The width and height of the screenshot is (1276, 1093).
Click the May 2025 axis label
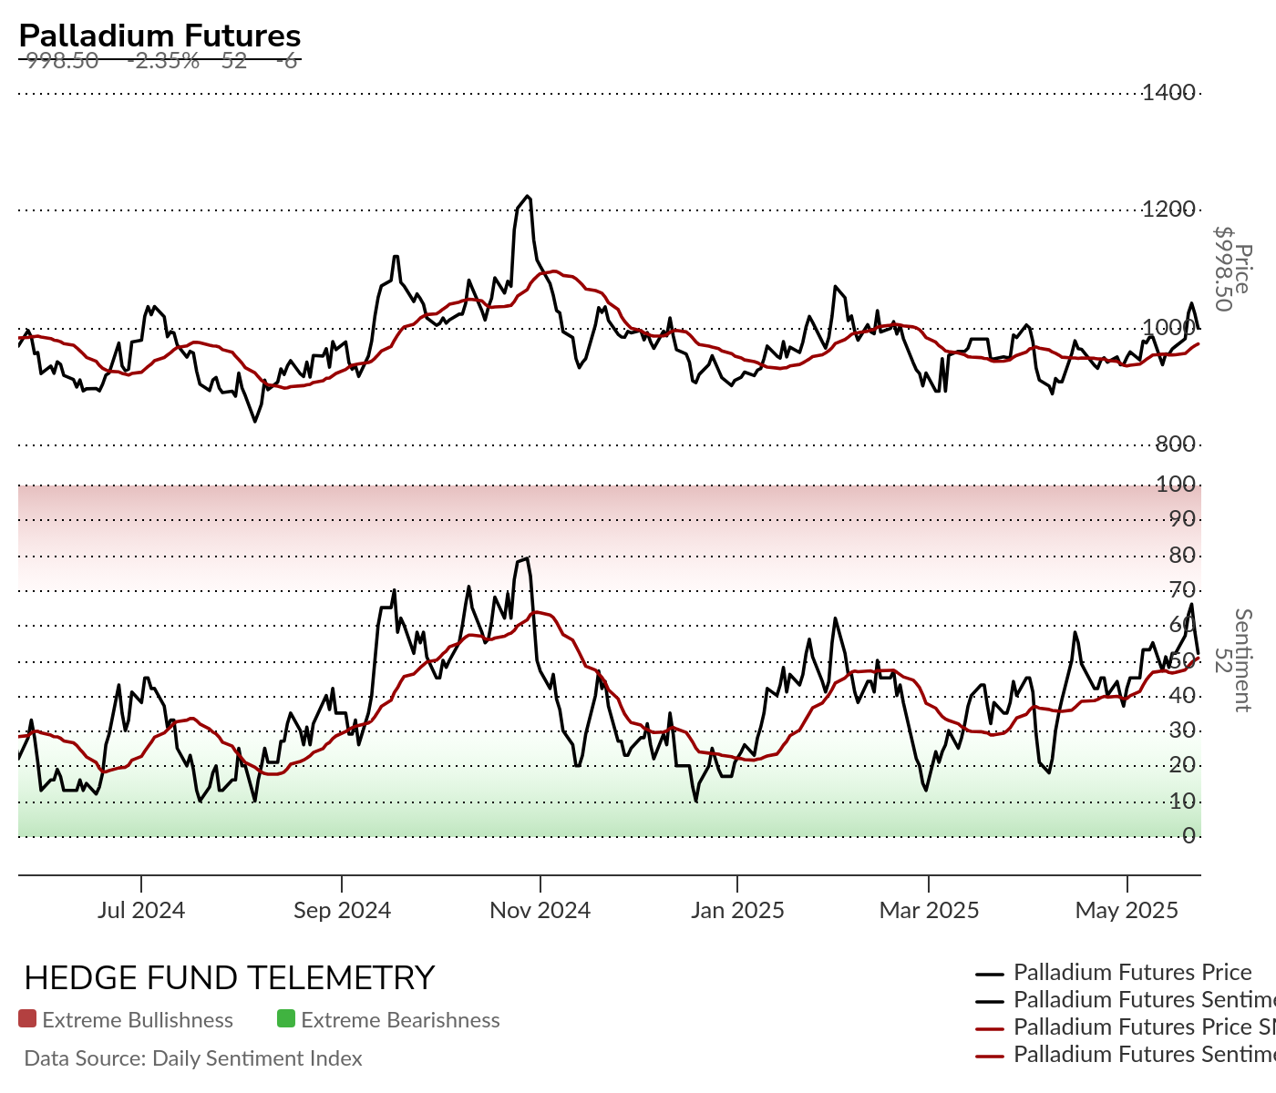tap(1127, 910)
